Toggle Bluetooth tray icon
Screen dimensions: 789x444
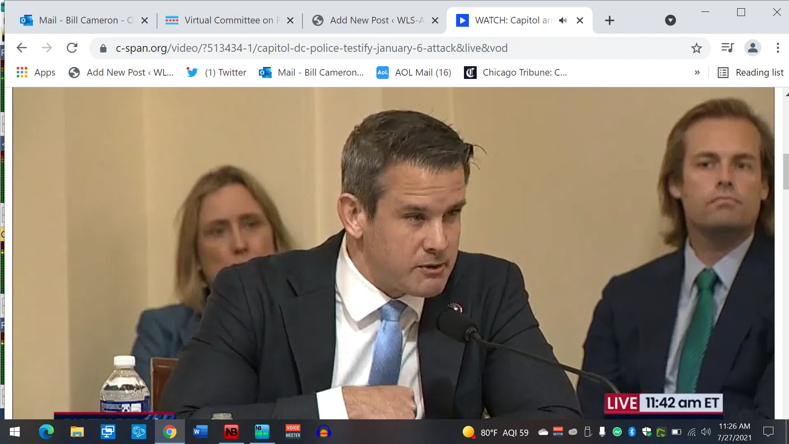tap(632, 432)
